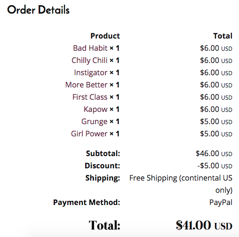Open the Bad Habit product link
The width and height of the screenshot is (239, 237).
[90, 48]
